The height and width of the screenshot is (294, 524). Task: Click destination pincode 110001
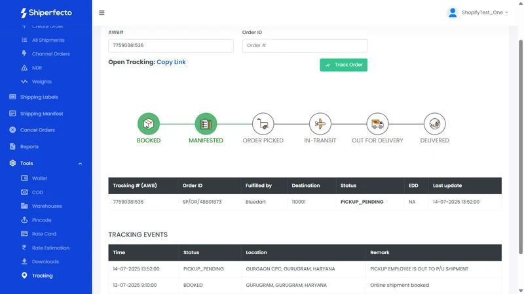point(299,202)
